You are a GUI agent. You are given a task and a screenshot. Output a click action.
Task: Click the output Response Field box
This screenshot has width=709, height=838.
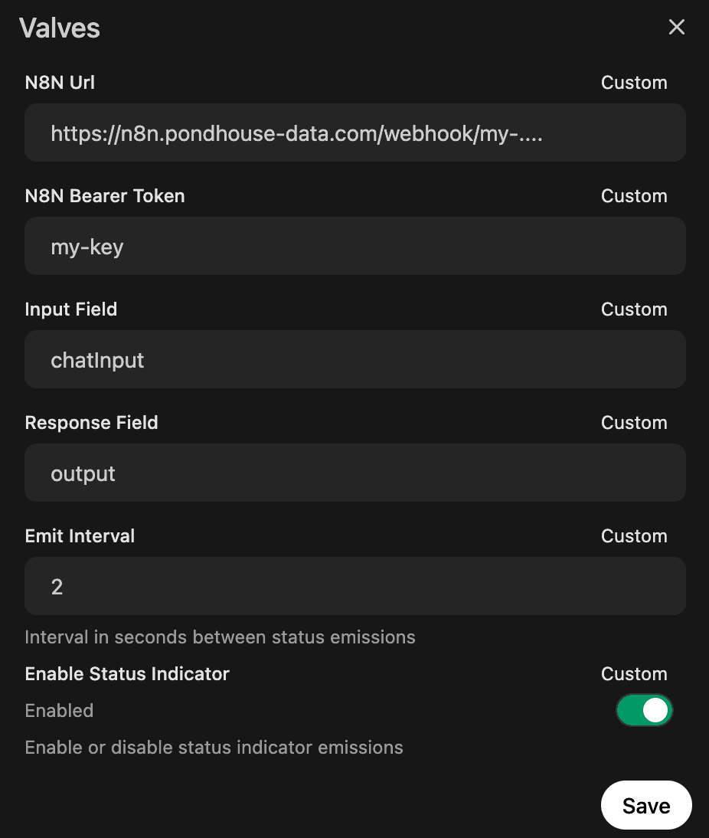354,473
